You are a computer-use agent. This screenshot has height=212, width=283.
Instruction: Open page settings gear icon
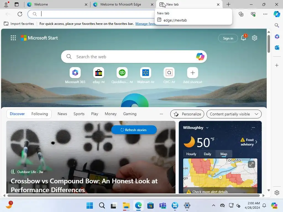point(255,38)
